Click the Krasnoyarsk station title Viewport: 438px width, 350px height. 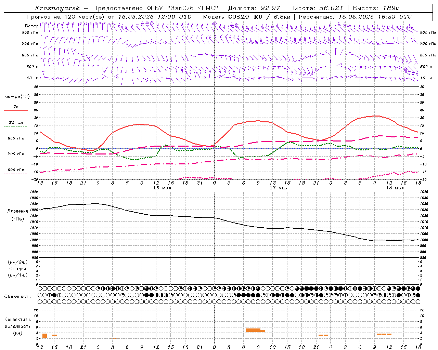coord(57,8)
